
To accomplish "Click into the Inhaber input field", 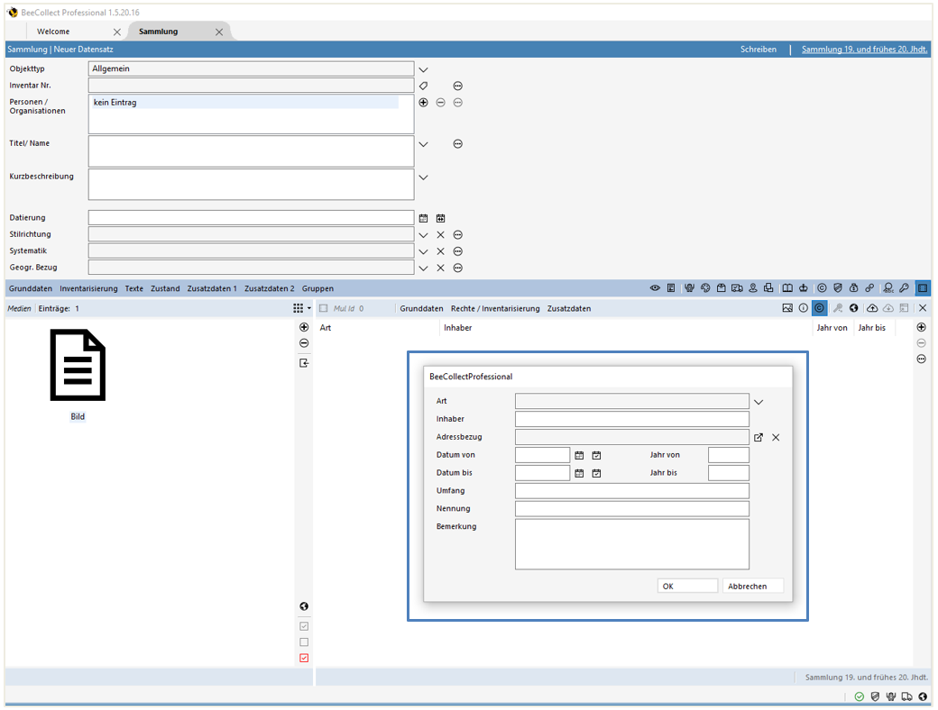I will click(631, 419).
